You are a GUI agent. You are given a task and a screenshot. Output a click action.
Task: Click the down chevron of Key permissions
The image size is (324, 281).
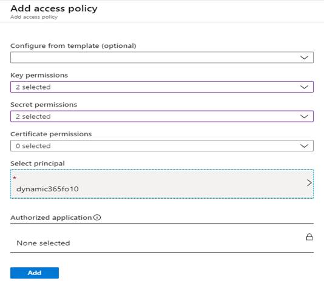(304, 87)
